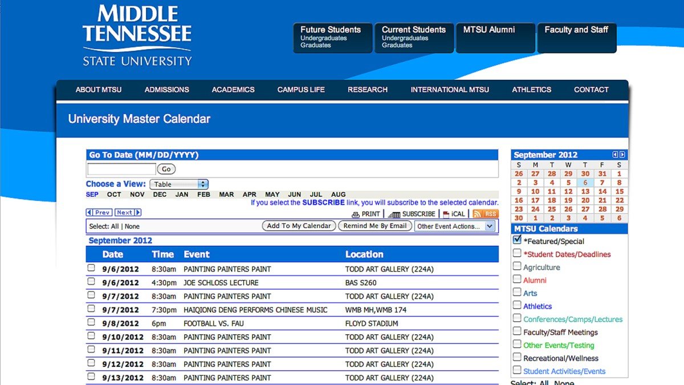The width and height of the screenshot is (684, 385).
Task: Check the Football vs. FAU event row
Action: [x=91, y=322]
